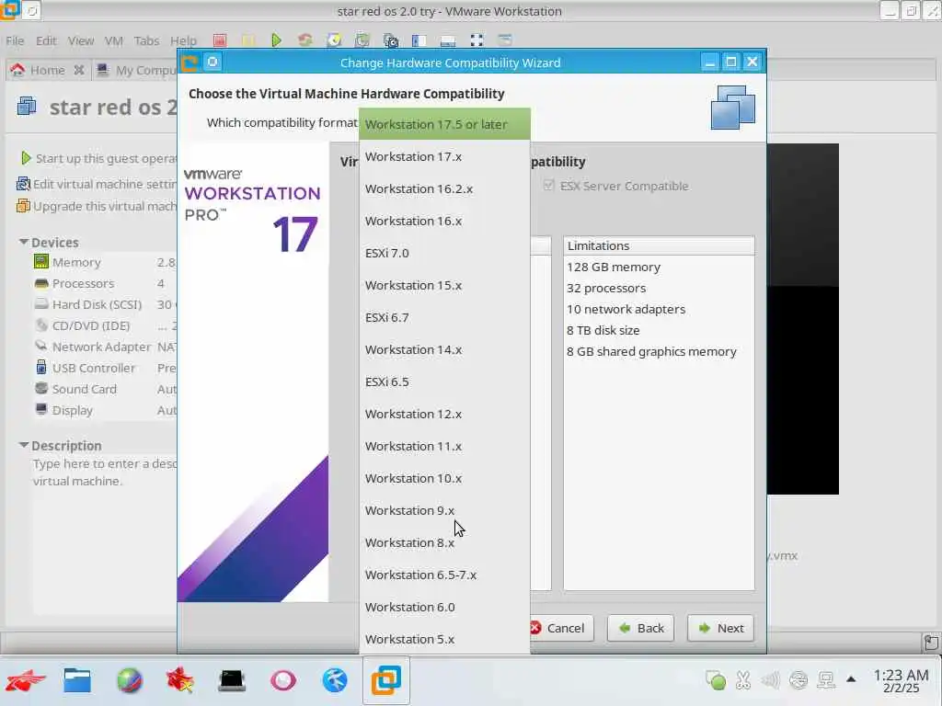Screen dimensions: 942x706
Task: Click the 128 GB memory limitation entry
Action: tap(614, 267)
